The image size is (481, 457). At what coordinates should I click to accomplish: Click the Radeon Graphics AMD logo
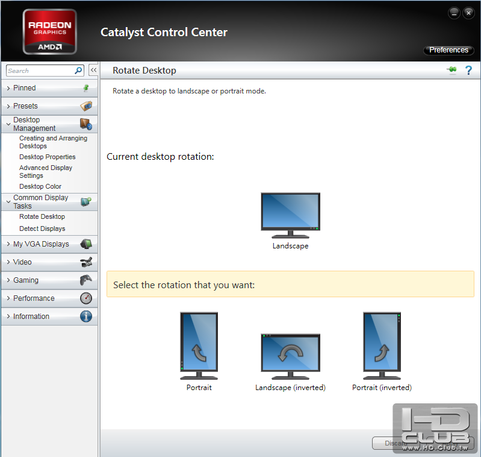point(50,31)
